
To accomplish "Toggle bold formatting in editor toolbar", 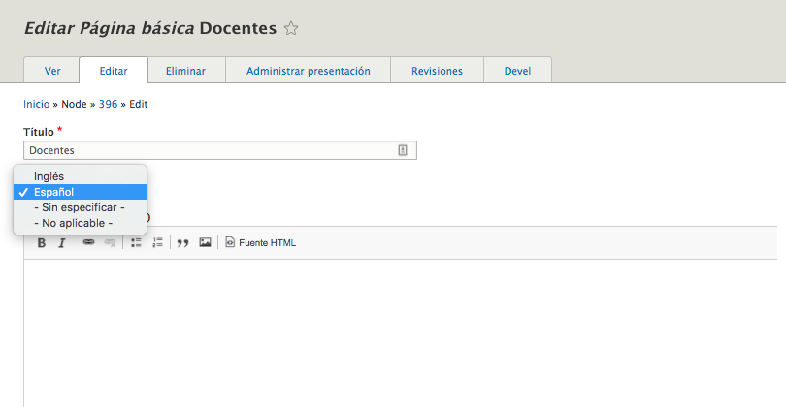I will pyautogui.click(x=42, y=243).
